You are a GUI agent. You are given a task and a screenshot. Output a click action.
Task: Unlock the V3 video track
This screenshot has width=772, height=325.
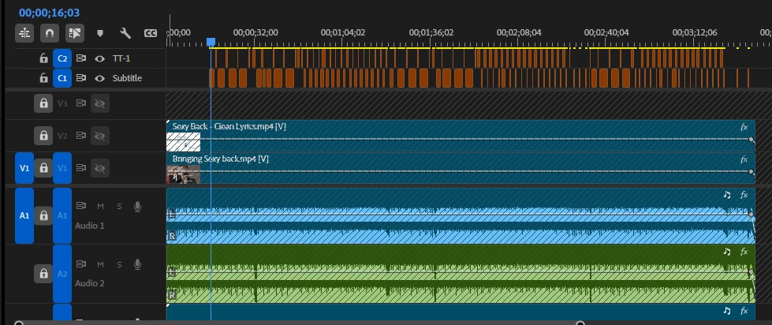pos(43,103)
